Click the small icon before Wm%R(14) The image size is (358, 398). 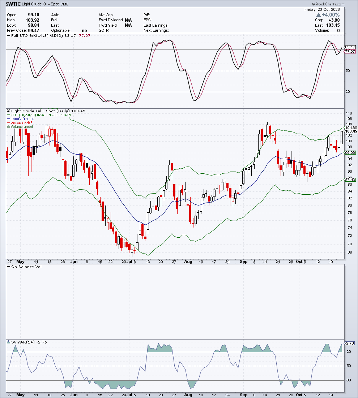(x=9, y=342)
